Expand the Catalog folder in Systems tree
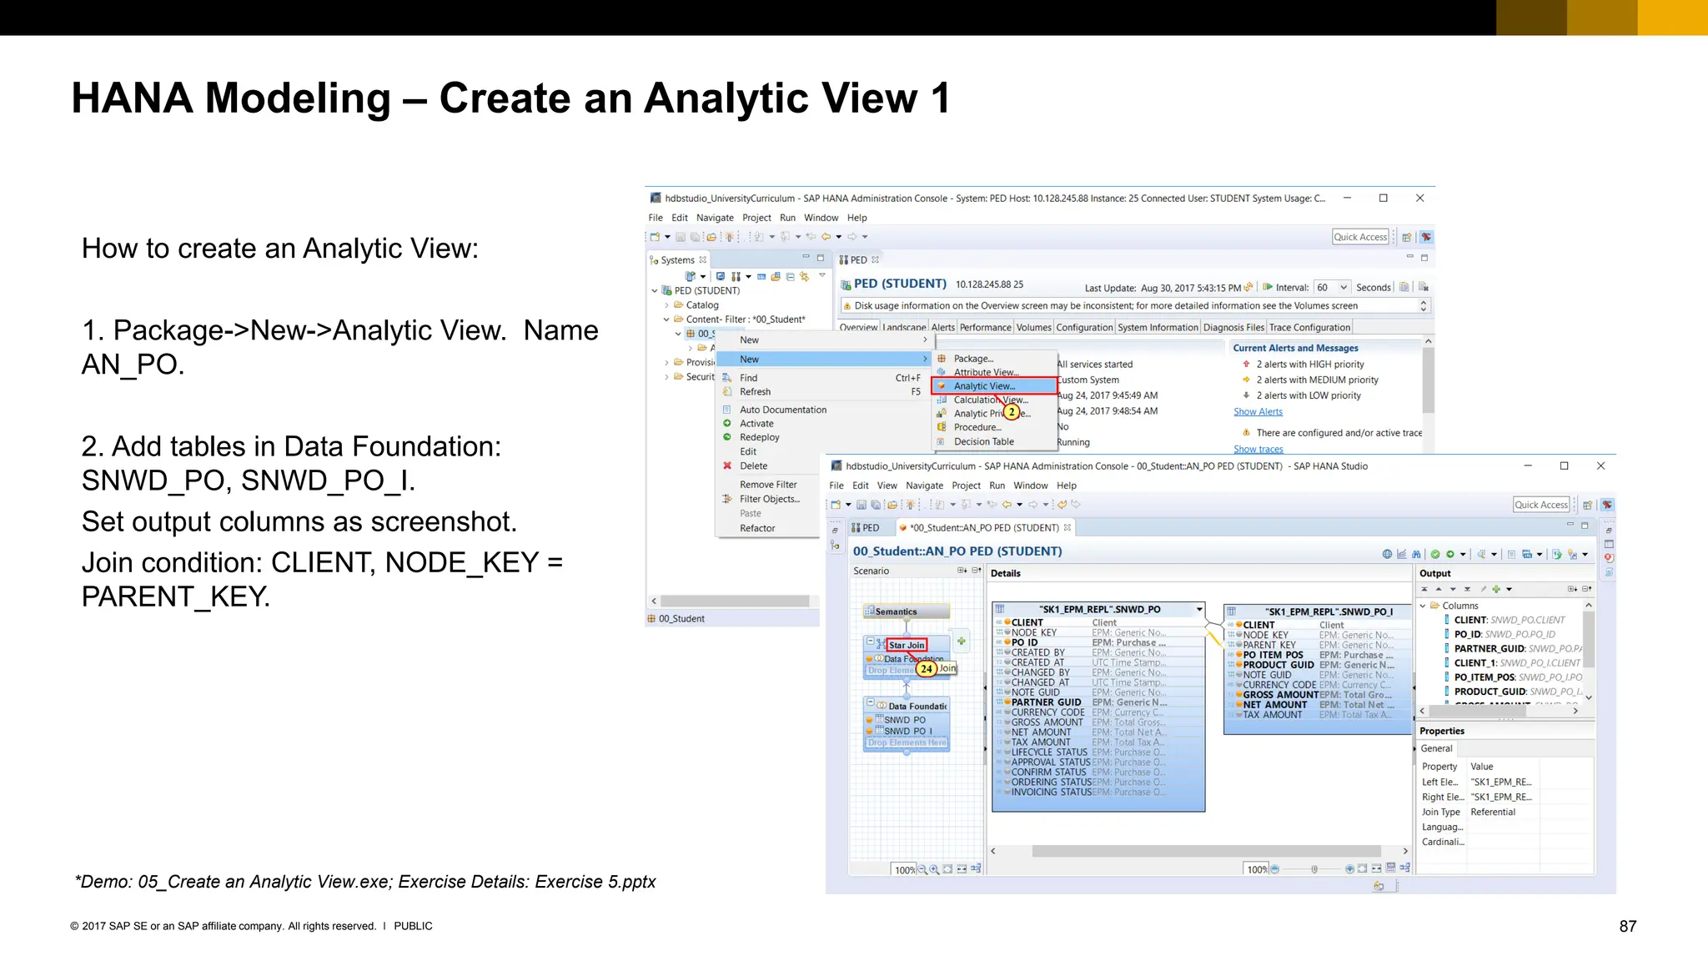The width and height of the screenshot is (1708, 961). [666, 305]
